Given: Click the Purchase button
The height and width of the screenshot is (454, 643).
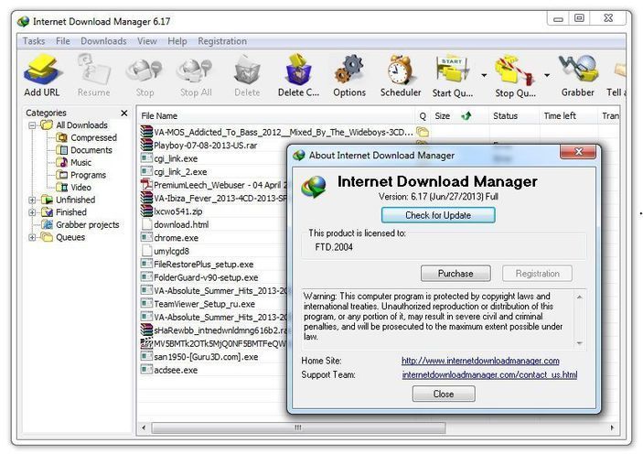Looking at the screenshot, I should [x=455, y=274].
